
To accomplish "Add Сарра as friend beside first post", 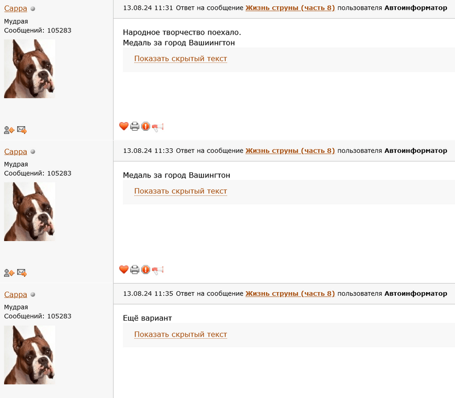I will 9,130.
